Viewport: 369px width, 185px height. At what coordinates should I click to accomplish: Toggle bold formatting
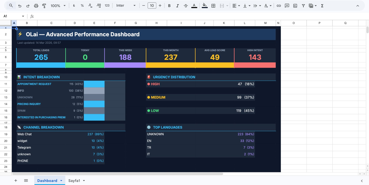click(x=169, y=5)
